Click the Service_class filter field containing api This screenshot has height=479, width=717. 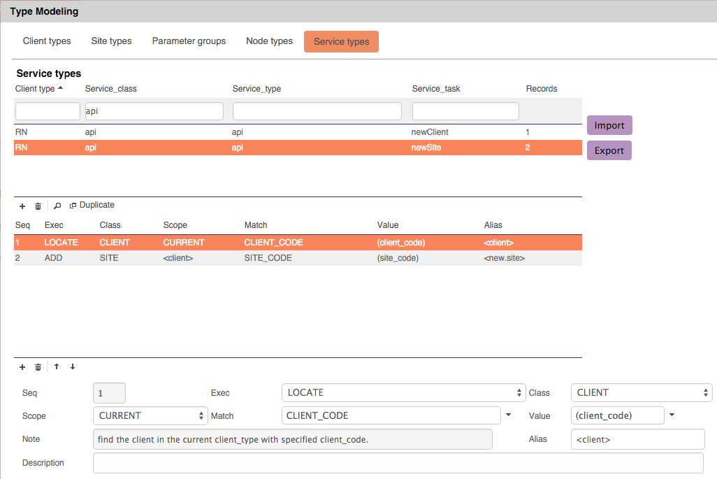click(154, 111)
